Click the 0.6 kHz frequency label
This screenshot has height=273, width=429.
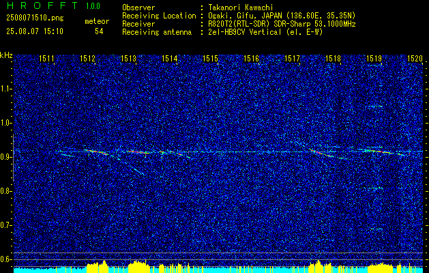(x=5, y=259)
